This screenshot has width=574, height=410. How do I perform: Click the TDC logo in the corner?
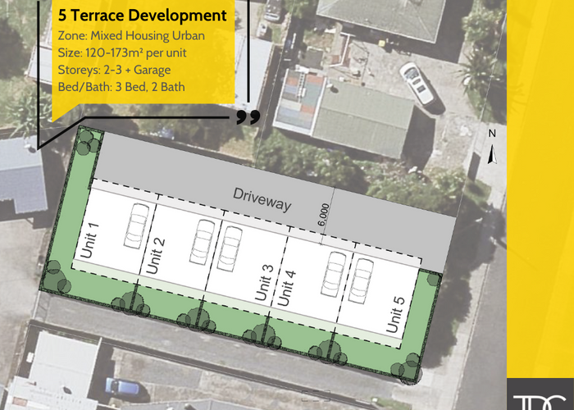click(x=540, y=402)
